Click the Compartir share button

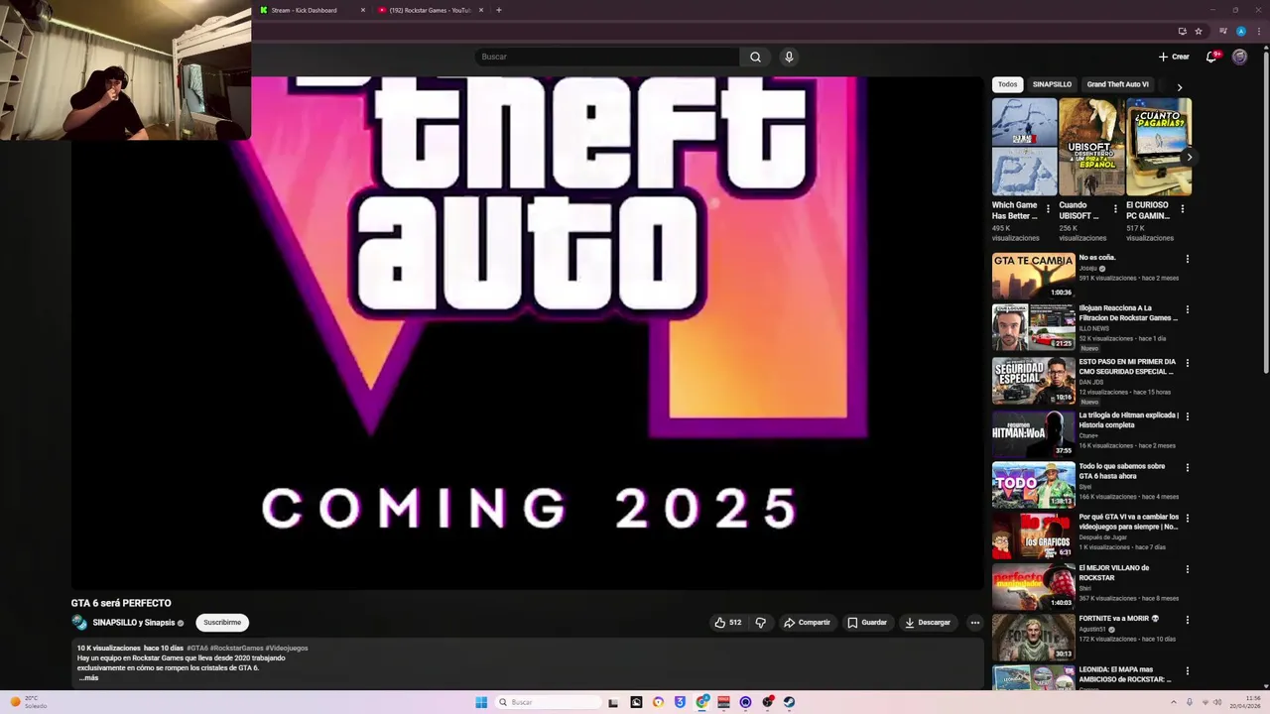coord(807,623)
